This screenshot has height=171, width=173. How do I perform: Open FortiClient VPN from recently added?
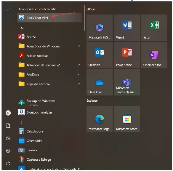click(x=49, y=18)
